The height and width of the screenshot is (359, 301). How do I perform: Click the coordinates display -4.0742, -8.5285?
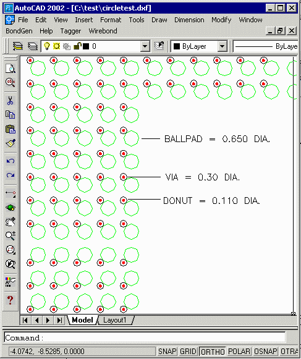tap(82, 351)
